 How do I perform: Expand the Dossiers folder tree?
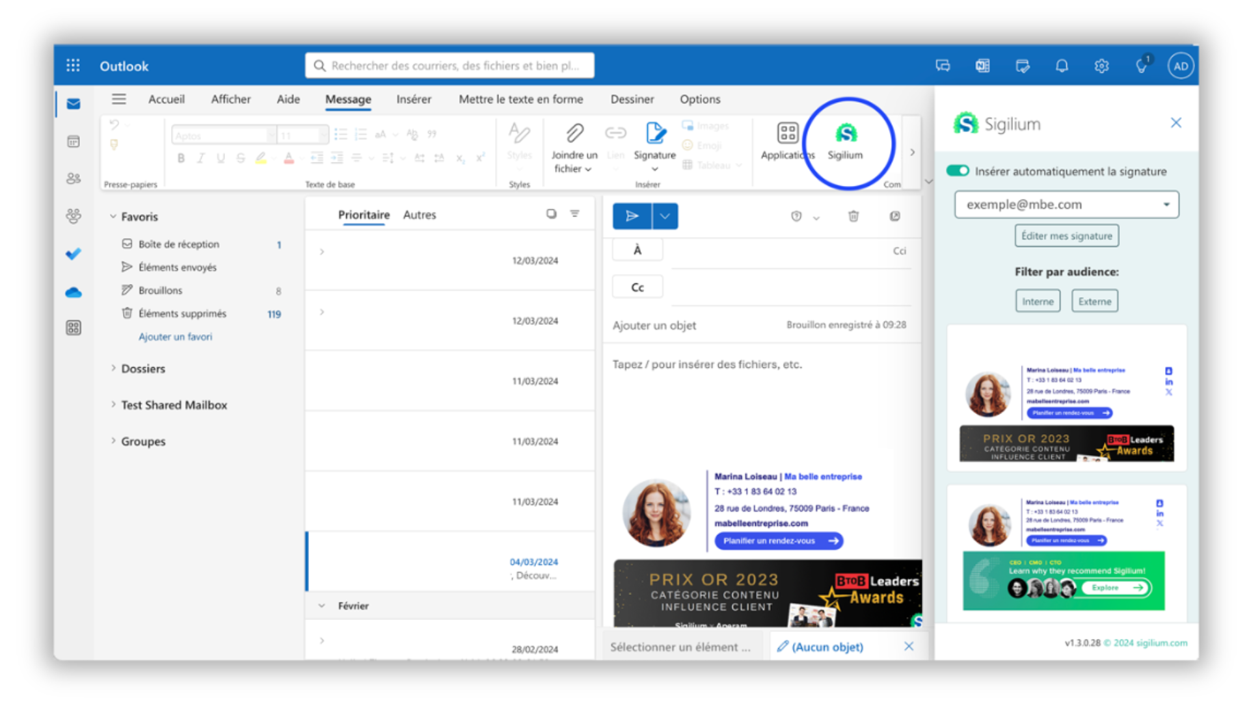(113, 369)
